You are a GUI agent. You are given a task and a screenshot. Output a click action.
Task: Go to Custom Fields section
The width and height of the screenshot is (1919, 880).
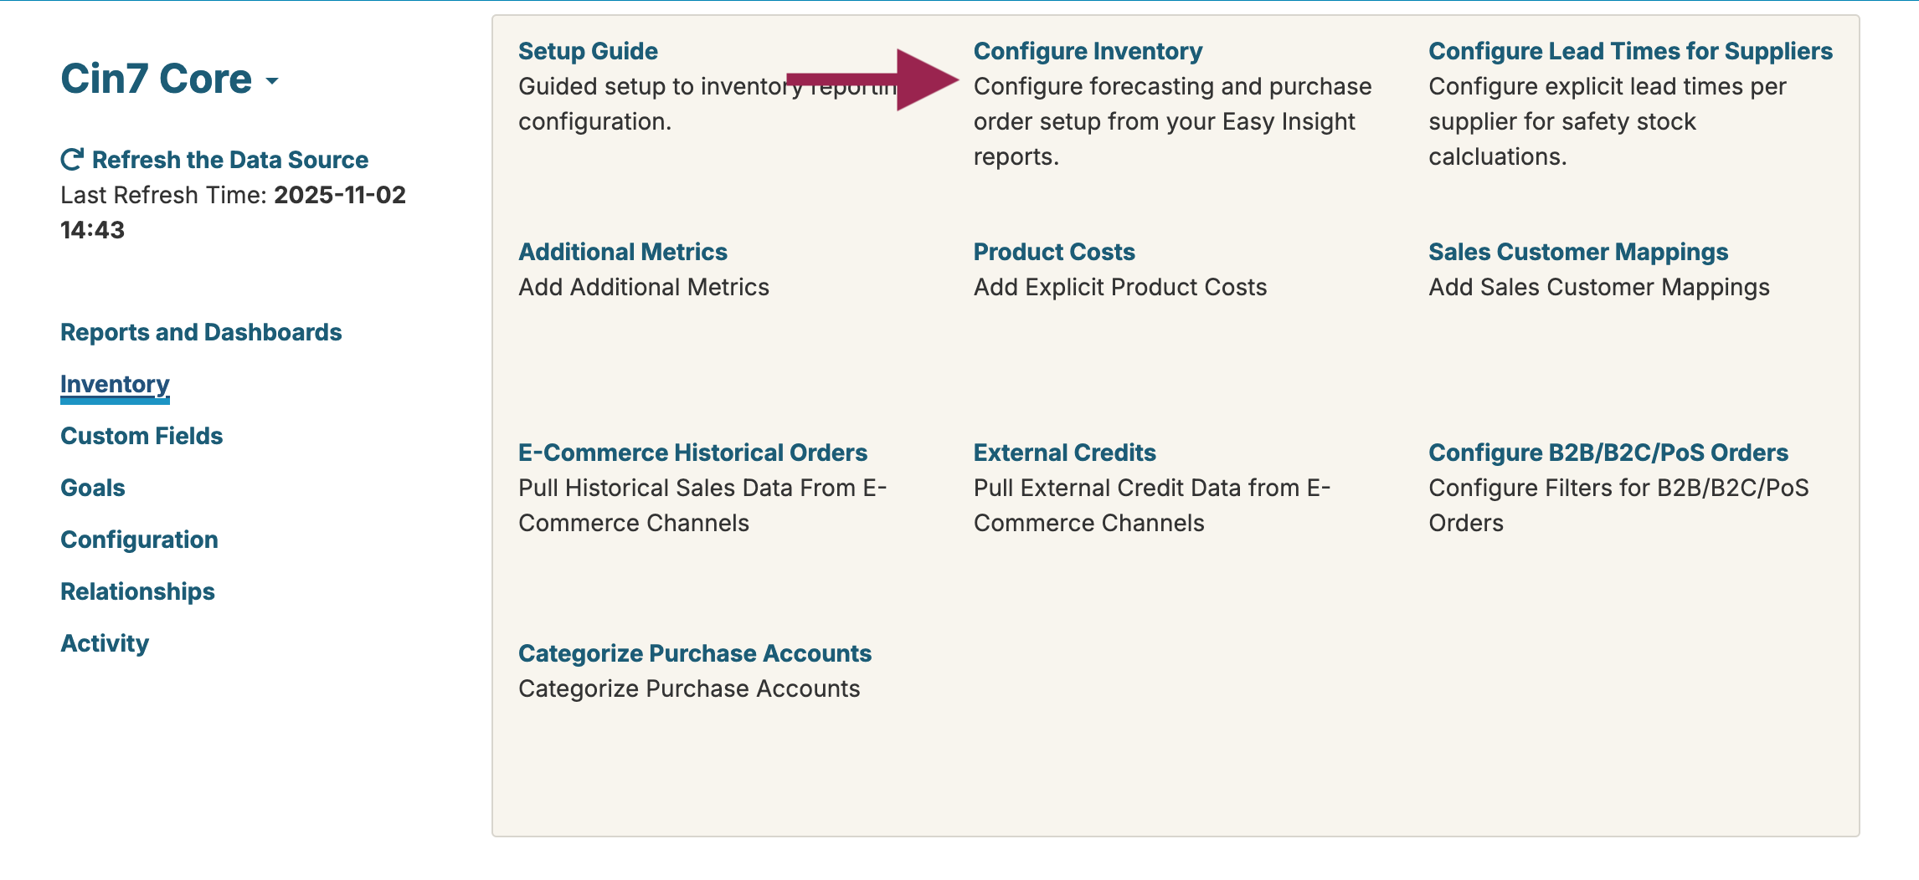click(141, 436)
